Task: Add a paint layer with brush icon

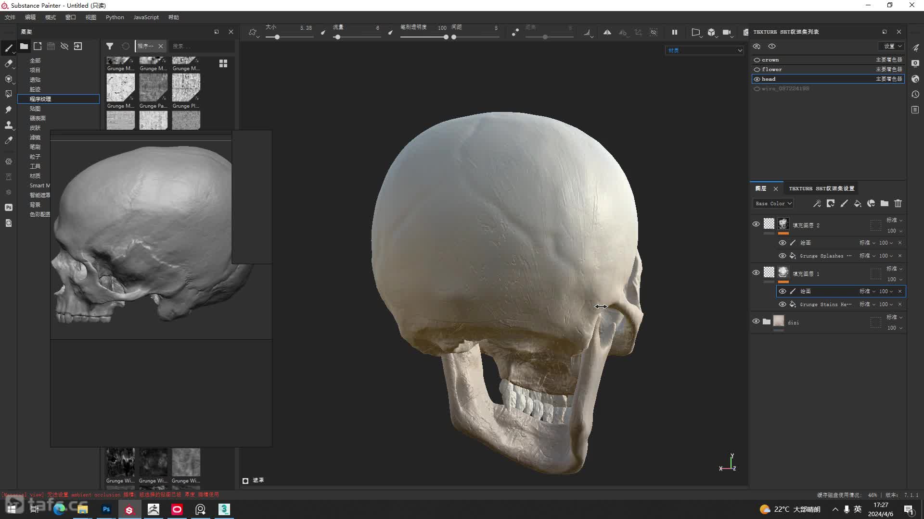Action: coord(844,204)
